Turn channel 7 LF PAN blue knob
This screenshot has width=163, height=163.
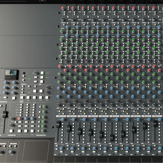[x=127, y=148]
